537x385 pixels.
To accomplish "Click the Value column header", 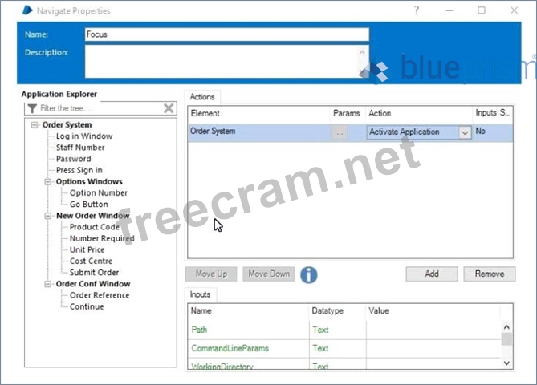I will pos(433,311).
